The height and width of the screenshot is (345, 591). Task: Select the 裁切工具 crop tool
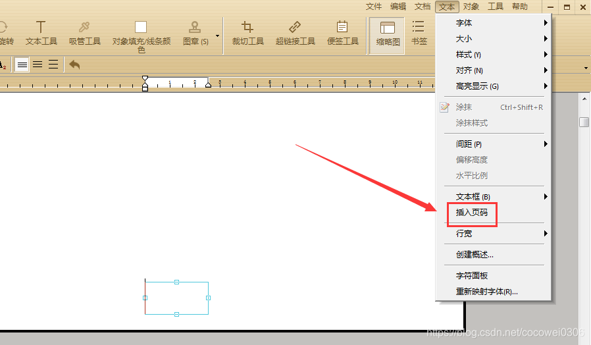pos(247,33)
